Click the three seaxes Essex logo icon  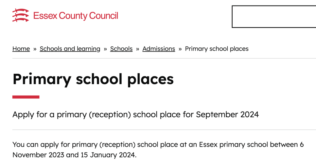tap(21, 15)
